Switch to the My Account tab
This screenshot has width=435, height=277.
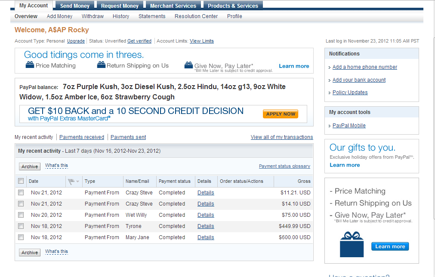point(34,6)
